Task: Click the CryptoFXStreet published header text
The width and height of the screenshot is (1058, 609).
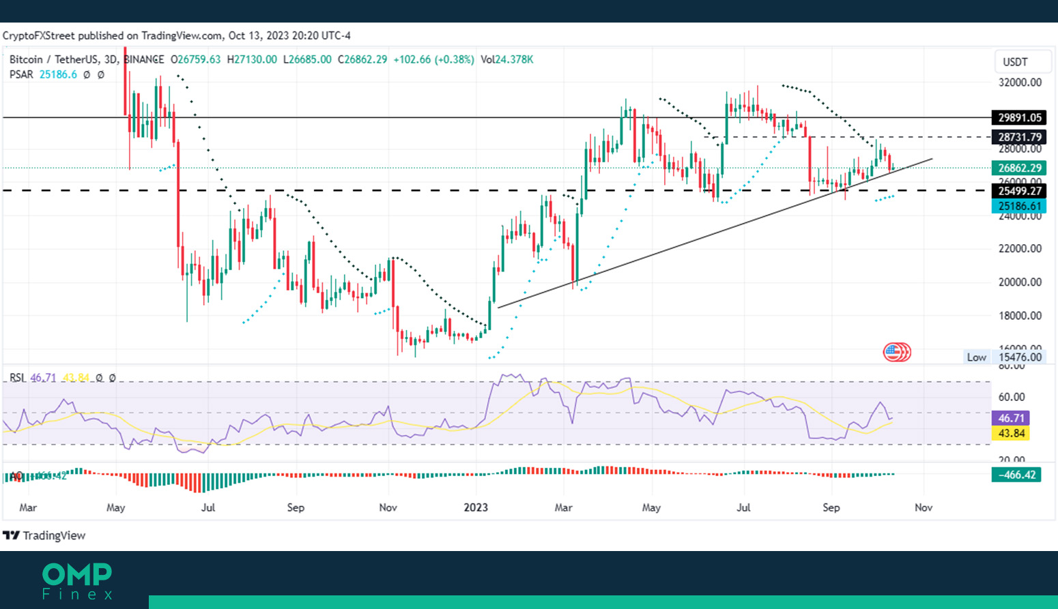Action: tap(176, 35)
